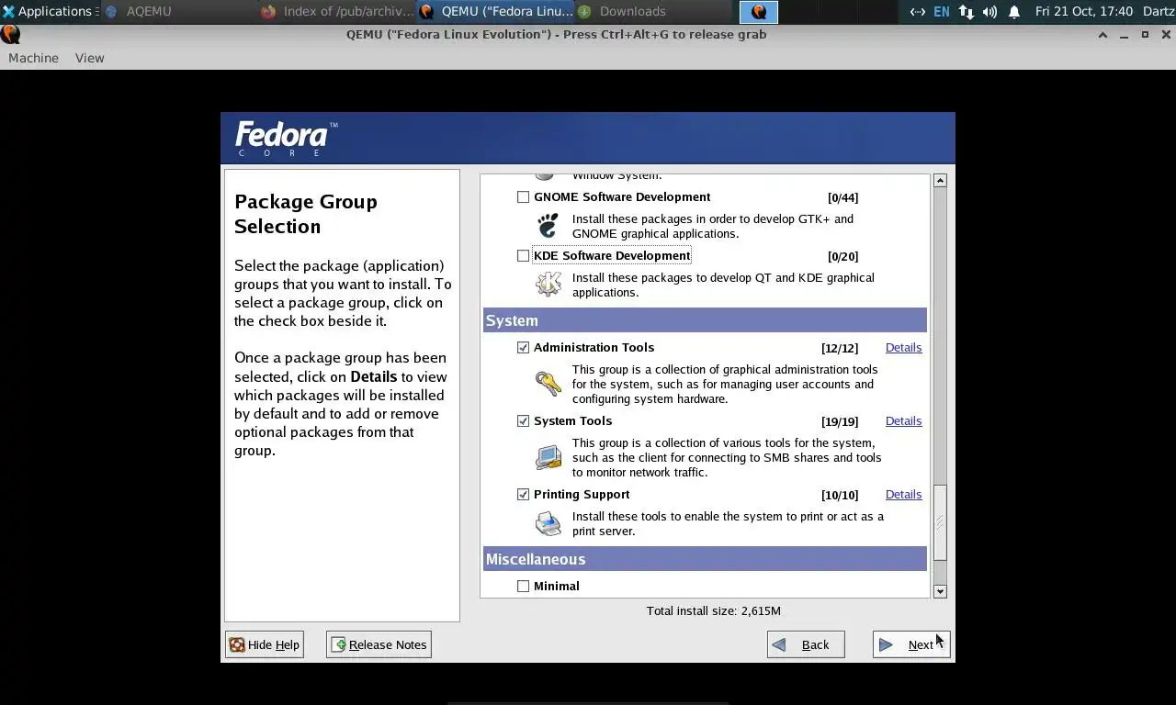This screenshot has height=705, width=1176.
Task: Open the Release Notes
Action: point(379,644)
